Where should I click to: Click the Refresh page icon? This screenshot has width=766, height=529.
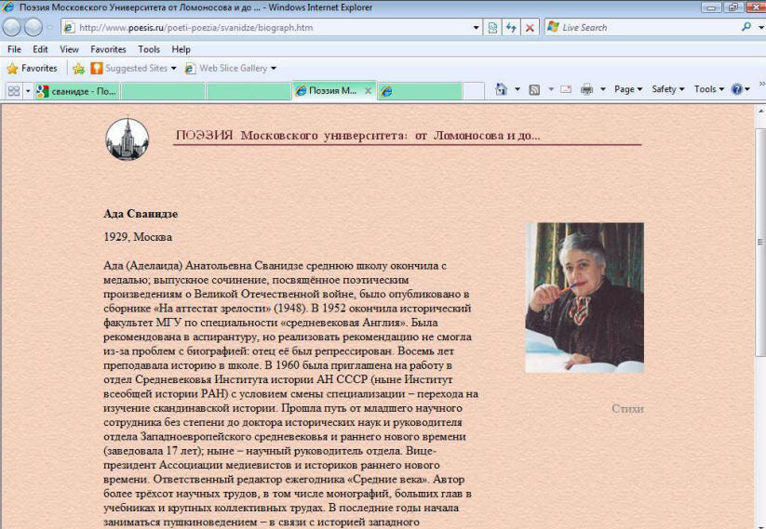pyautogui.click(x=511, y=28)
